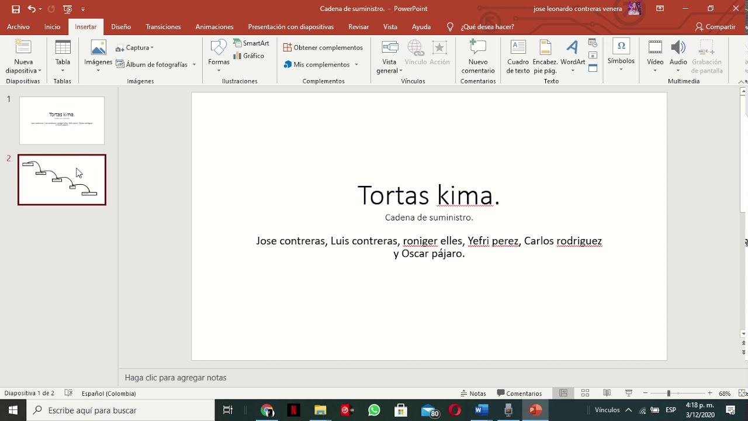Open WhatsApp from the taskbar
748x421 pixels.
point(374,410)
